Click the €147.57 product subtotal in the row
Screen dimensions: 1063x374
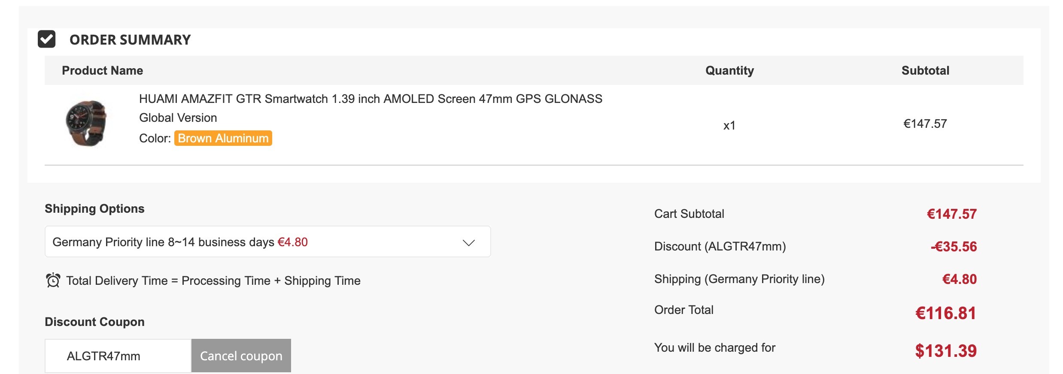925,124
